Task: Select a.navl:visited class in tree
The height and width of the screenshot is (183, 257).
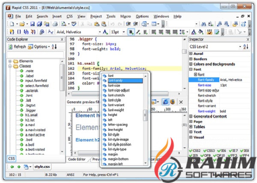Action: (x=36, y=130)
